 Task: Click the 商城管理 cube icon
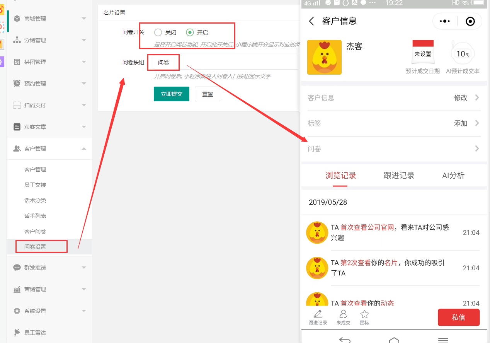tap(17, 19)
